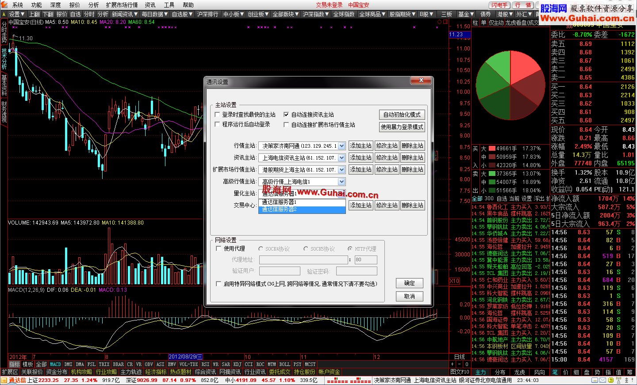The image size is (637, 385).
Task: Cancel the dialog with 取消
Action: tap(410, 297)
